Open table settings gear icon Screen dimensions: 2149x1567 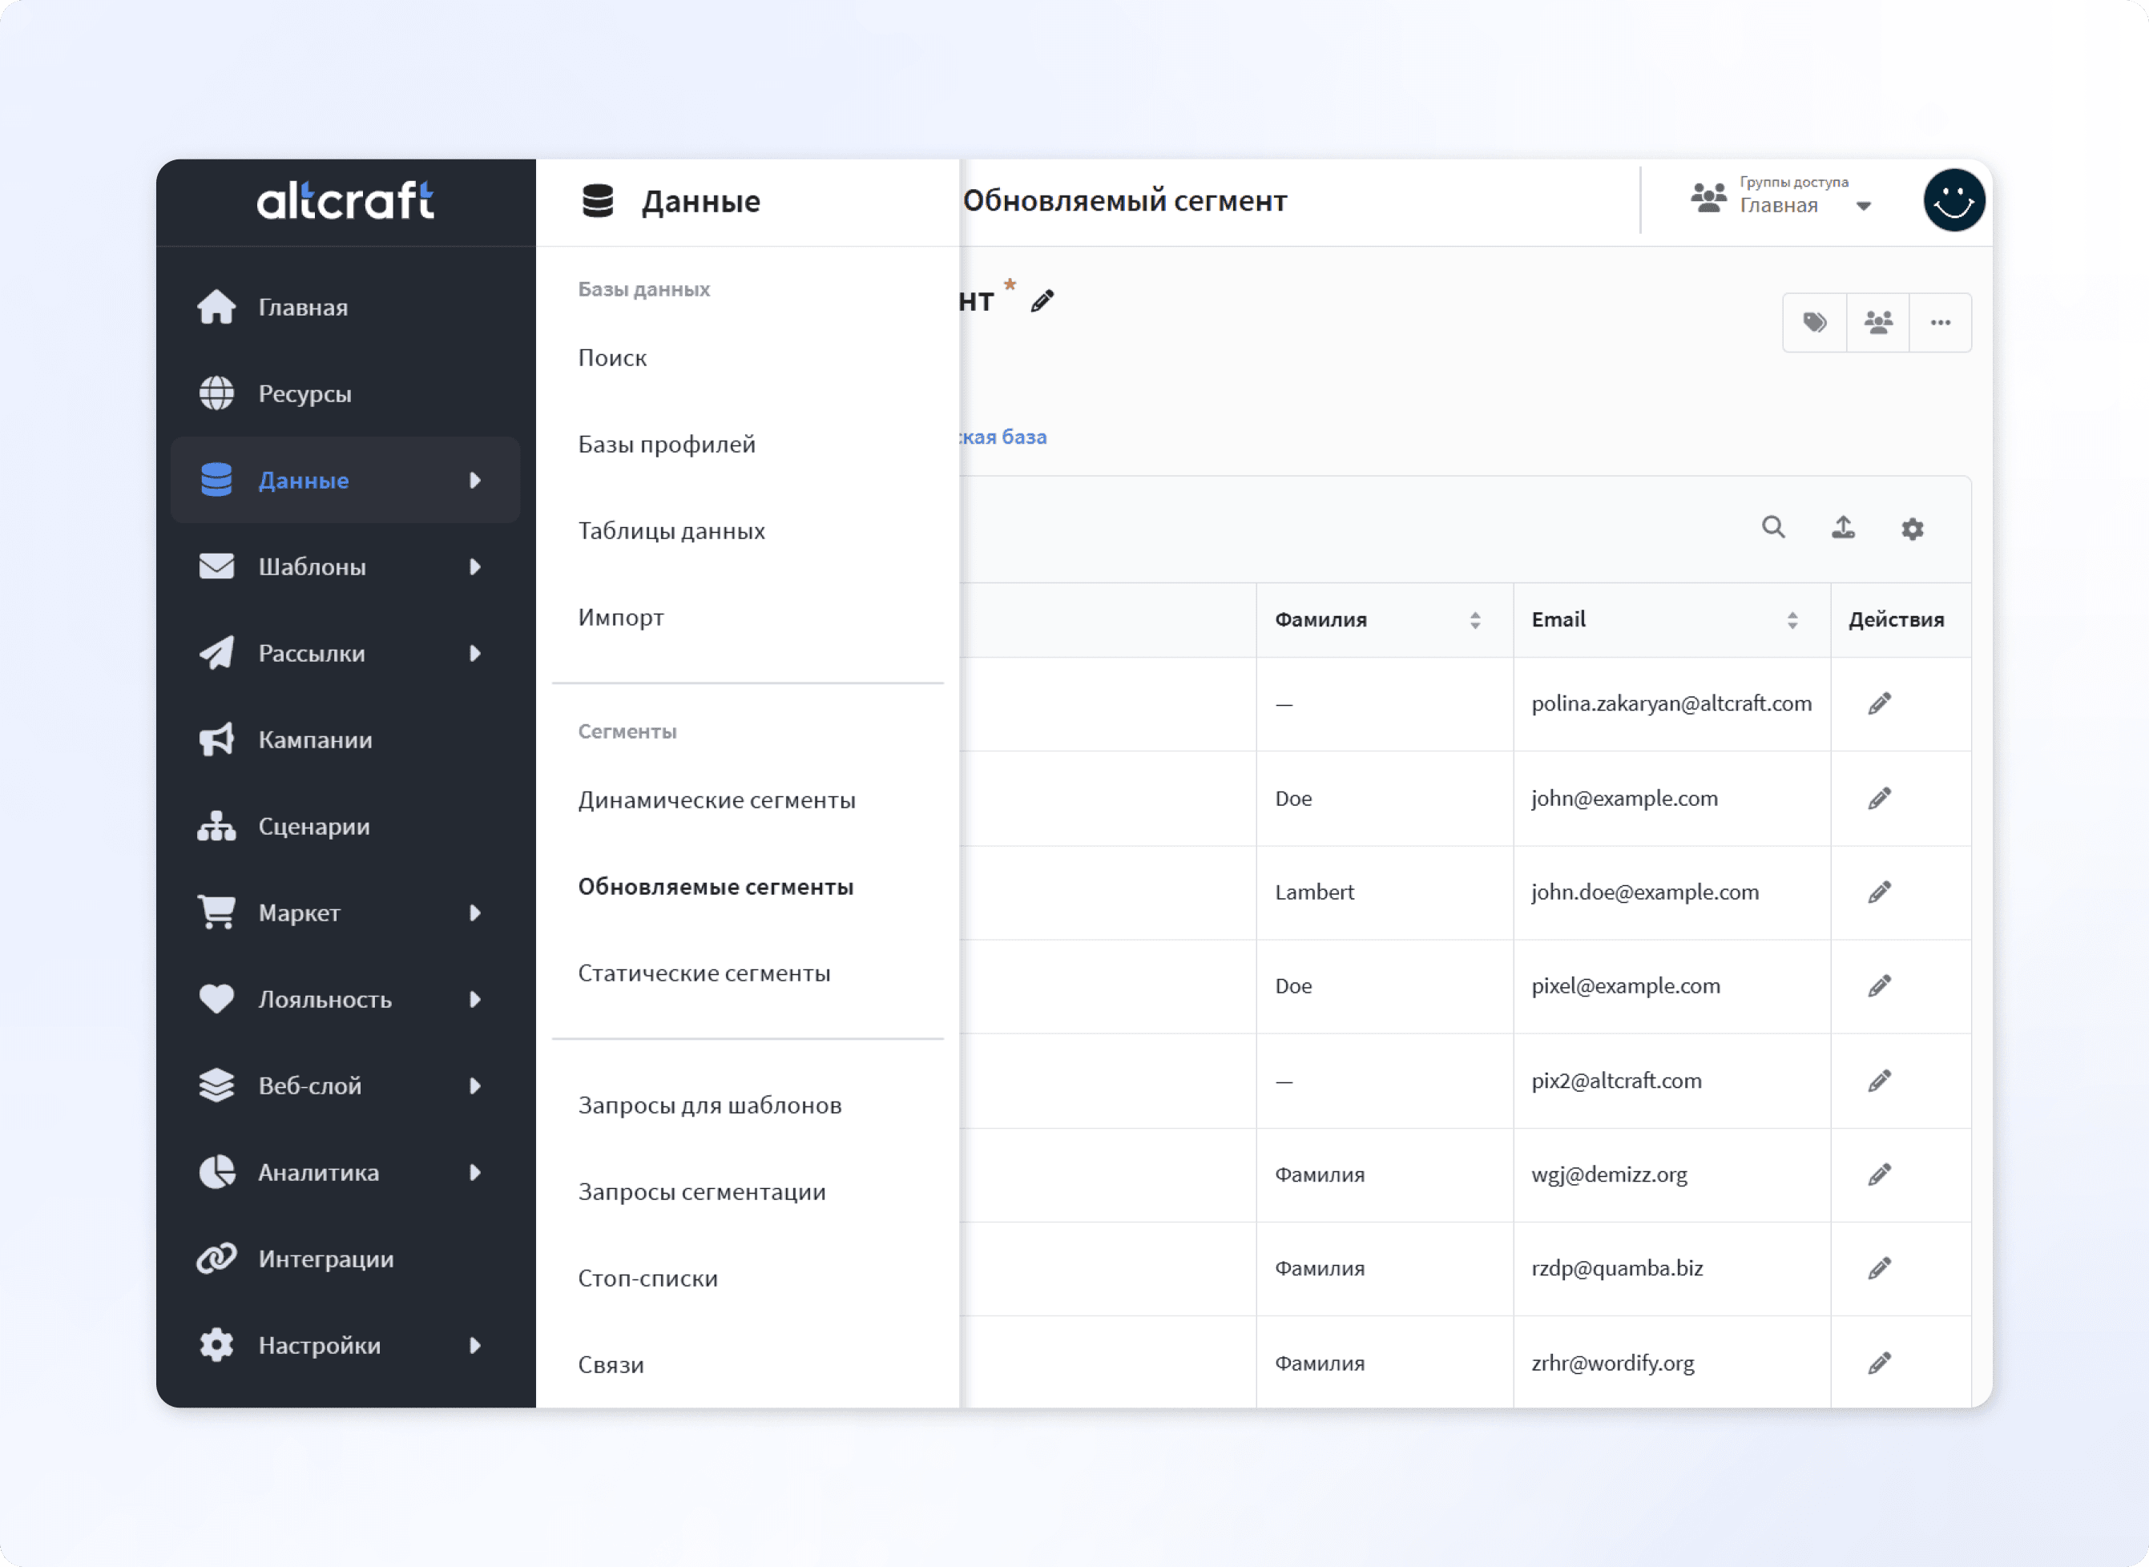pyautogui.click(x=1912, y=530)
